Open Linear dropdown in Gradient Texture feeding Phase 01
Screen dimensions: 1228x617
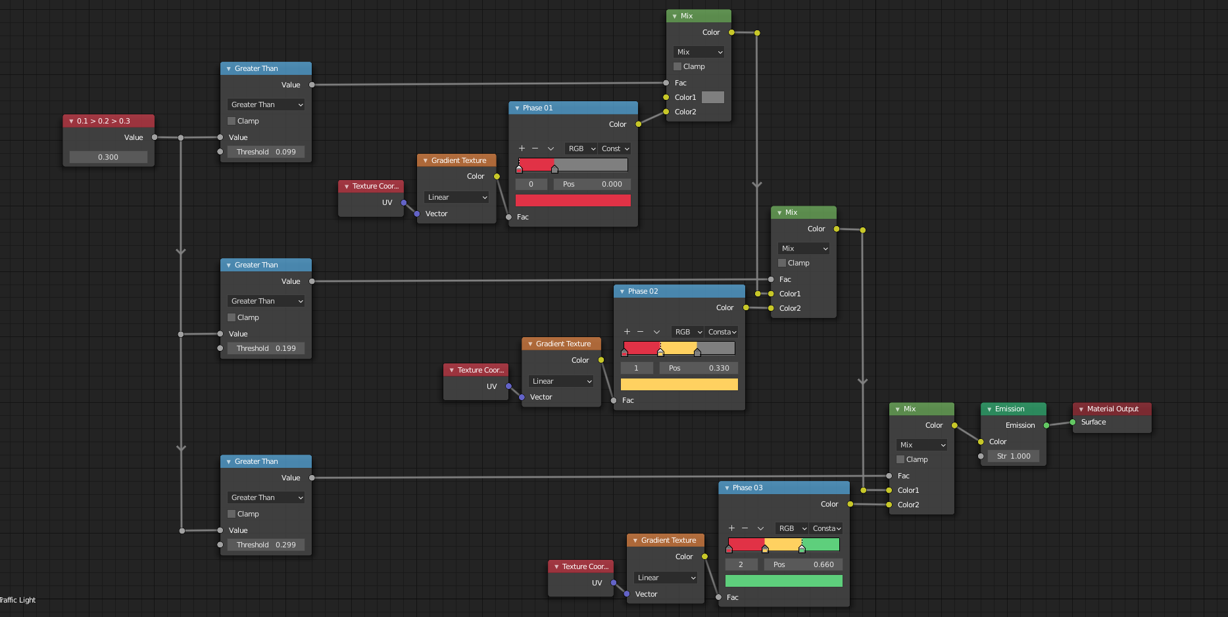pyautogui.click(x=456, y=197)
